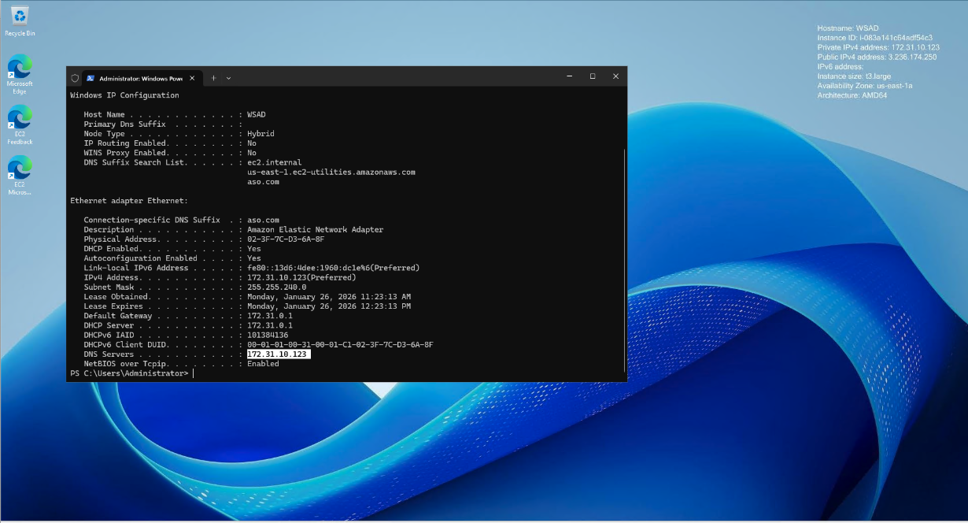Click the Physical Address value in the output
The height and width of the screenshot is (523, 968).
coord(285,239)
